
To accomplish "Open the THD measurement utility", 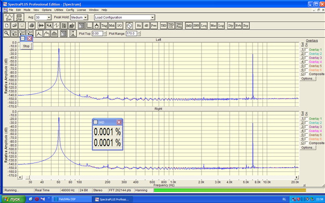I will (x=164, y=26).
